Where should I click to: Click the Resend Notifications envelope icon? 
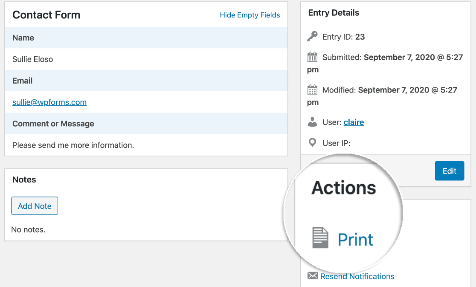(x=312, y=275)
